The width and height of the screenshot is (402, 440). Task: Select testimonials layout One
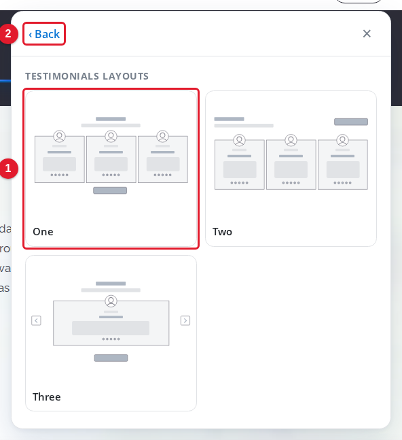111,169
